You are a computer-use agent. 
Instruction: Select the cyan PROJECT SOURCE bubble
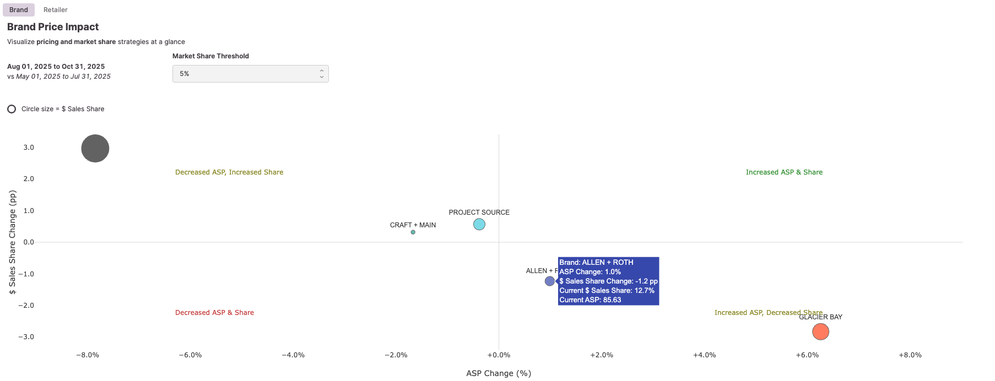(479, 224)
